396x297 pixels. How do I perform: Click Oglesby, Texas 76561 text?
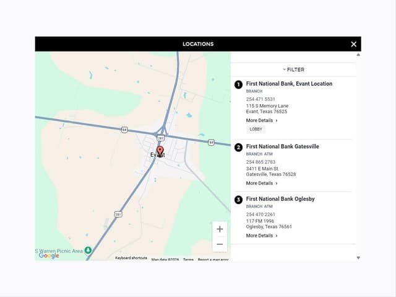[269, 227]
